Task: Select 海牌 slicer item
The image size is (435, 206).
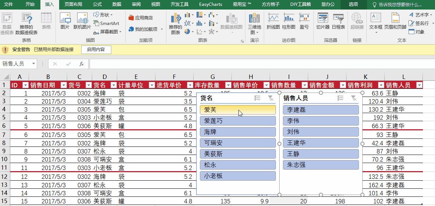Action: [238, 132]
